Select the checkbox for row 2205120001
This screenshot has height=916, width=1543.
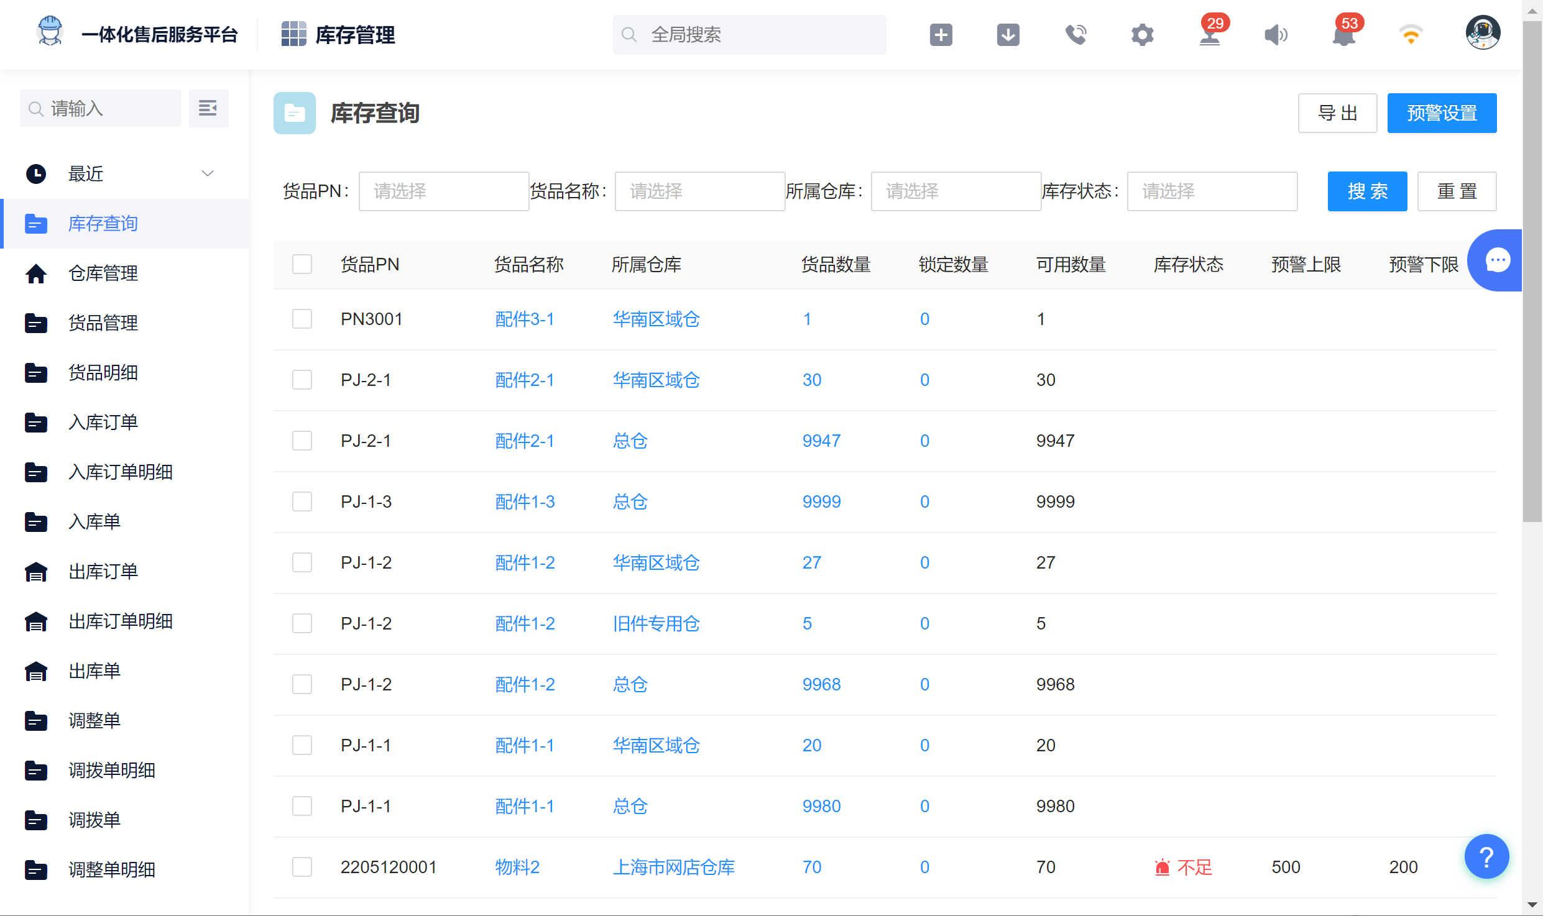(302, 866)
